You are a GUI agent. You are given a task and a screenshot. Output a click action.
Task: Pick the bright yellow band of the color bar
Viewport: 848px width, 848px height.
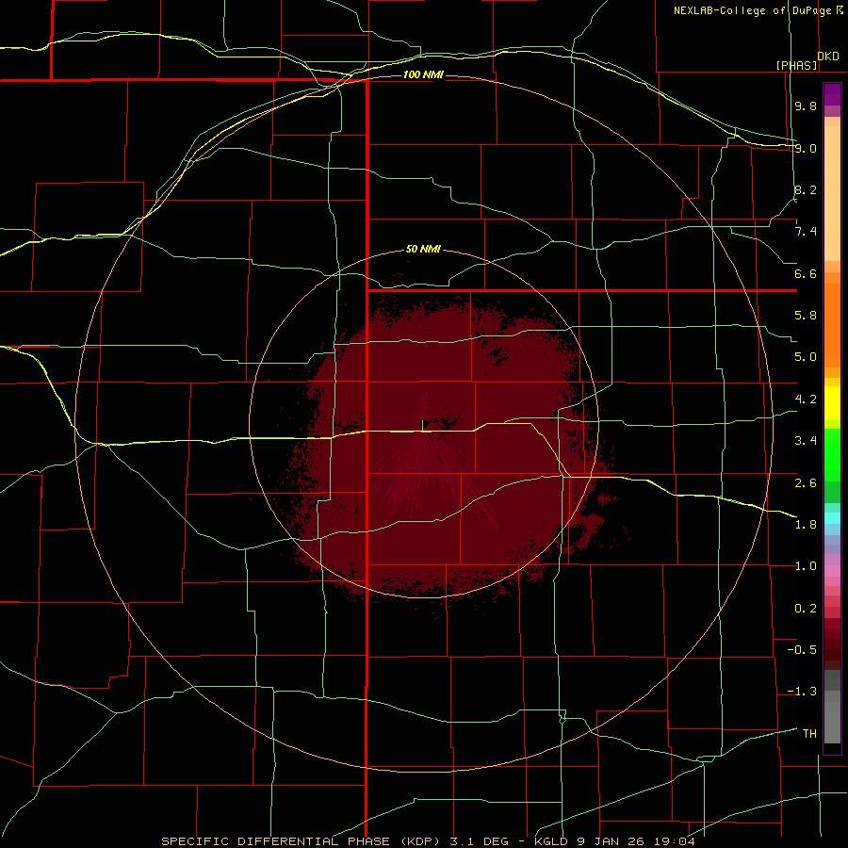[x=832, y=403]
